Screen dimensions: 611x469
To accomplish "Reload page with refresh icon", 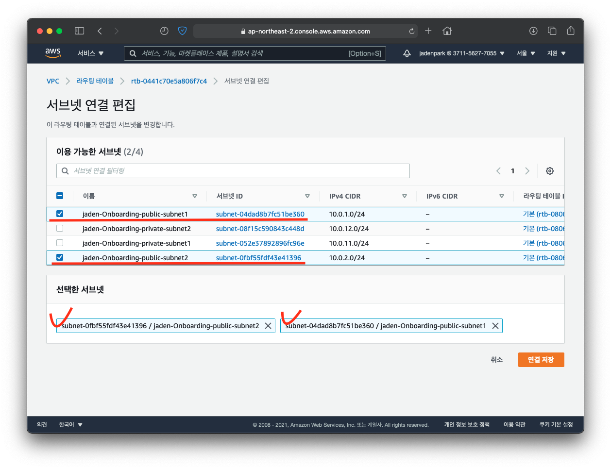I will coord(411,31).
